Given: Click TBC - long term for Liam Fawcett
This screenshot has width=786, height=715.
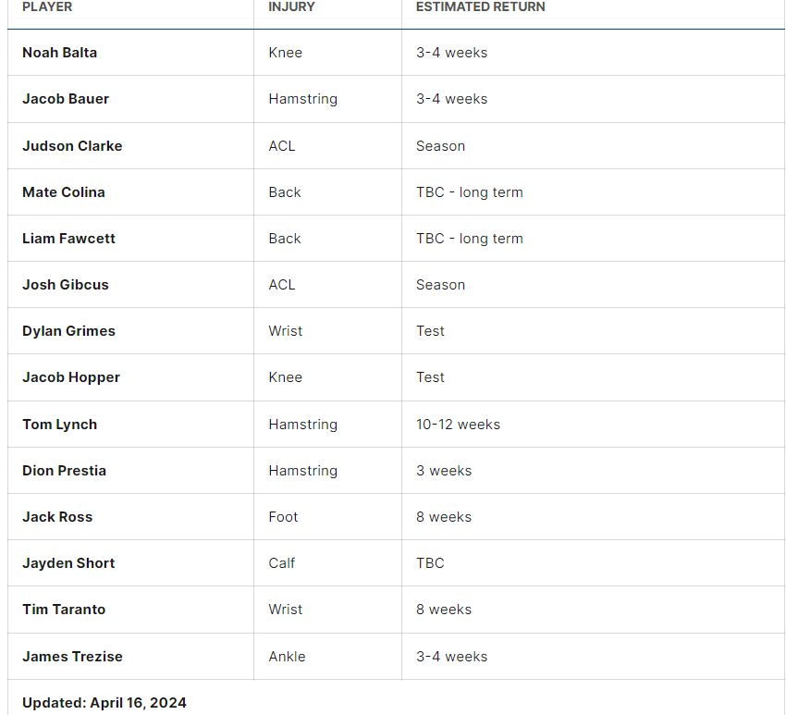Looking at the screenshot, I should 470,238.
